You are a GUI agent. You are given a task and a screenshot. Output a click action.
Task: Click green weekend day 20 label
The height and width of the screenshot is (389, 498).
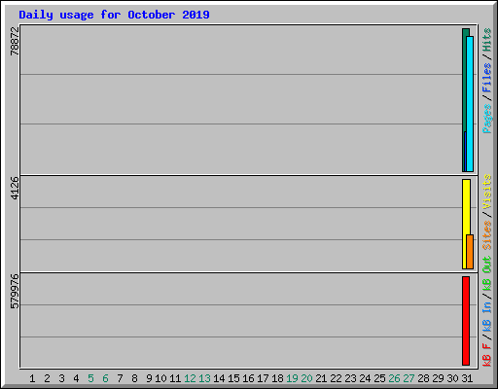tap(306, 378)
